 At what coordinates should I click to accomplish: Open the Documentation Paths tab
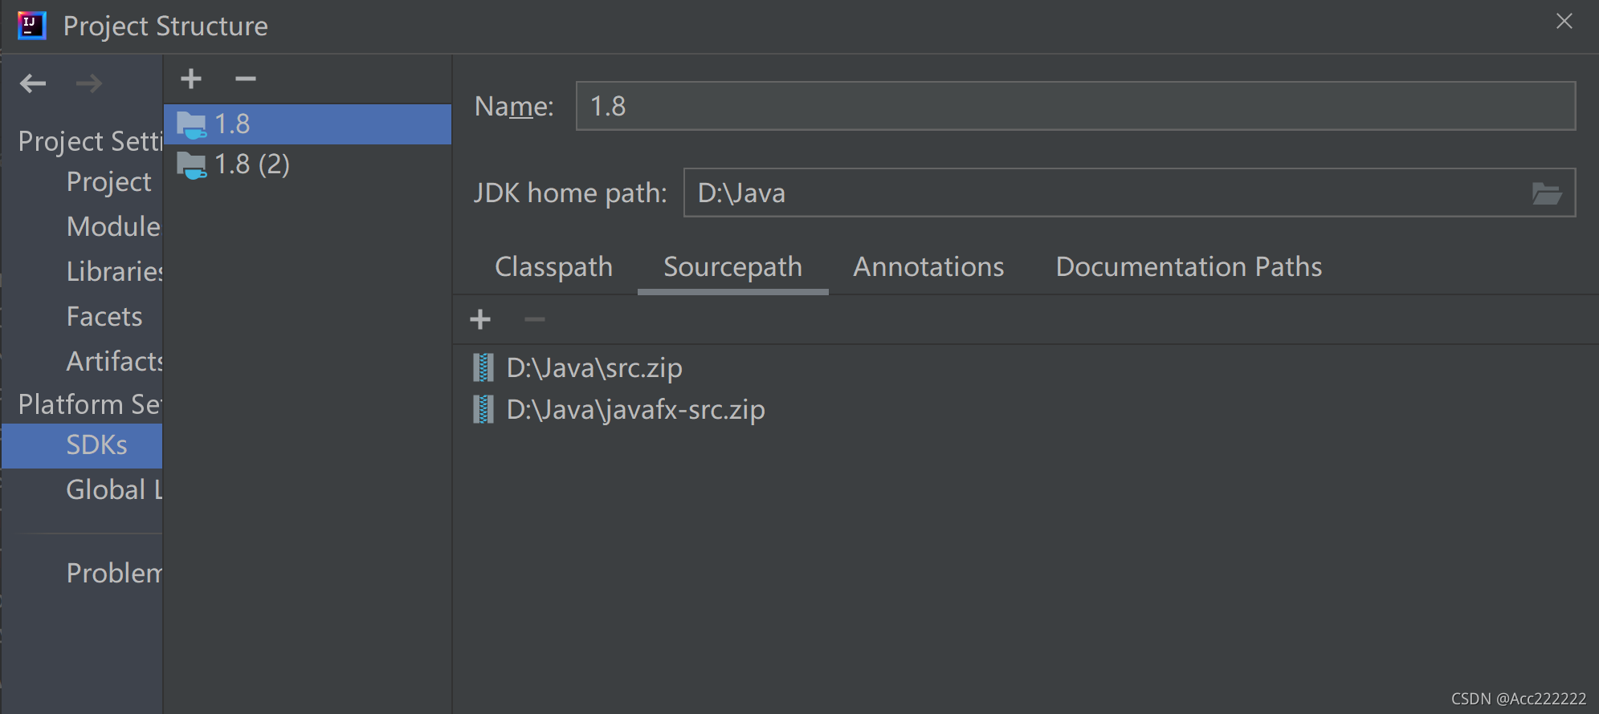point(1189,266)
